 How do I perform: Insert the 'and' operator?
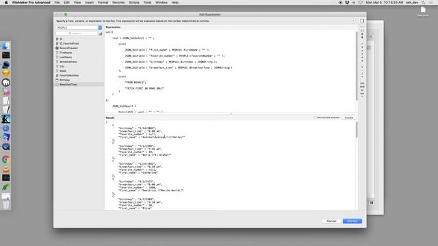point(362,87)
